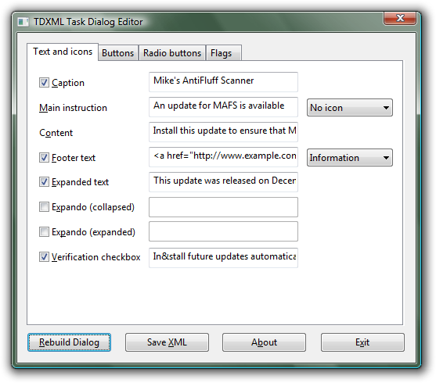Switch to the Buttons tab
The width and height of the screenshot is (436, 383).
[x=118, y=53]
